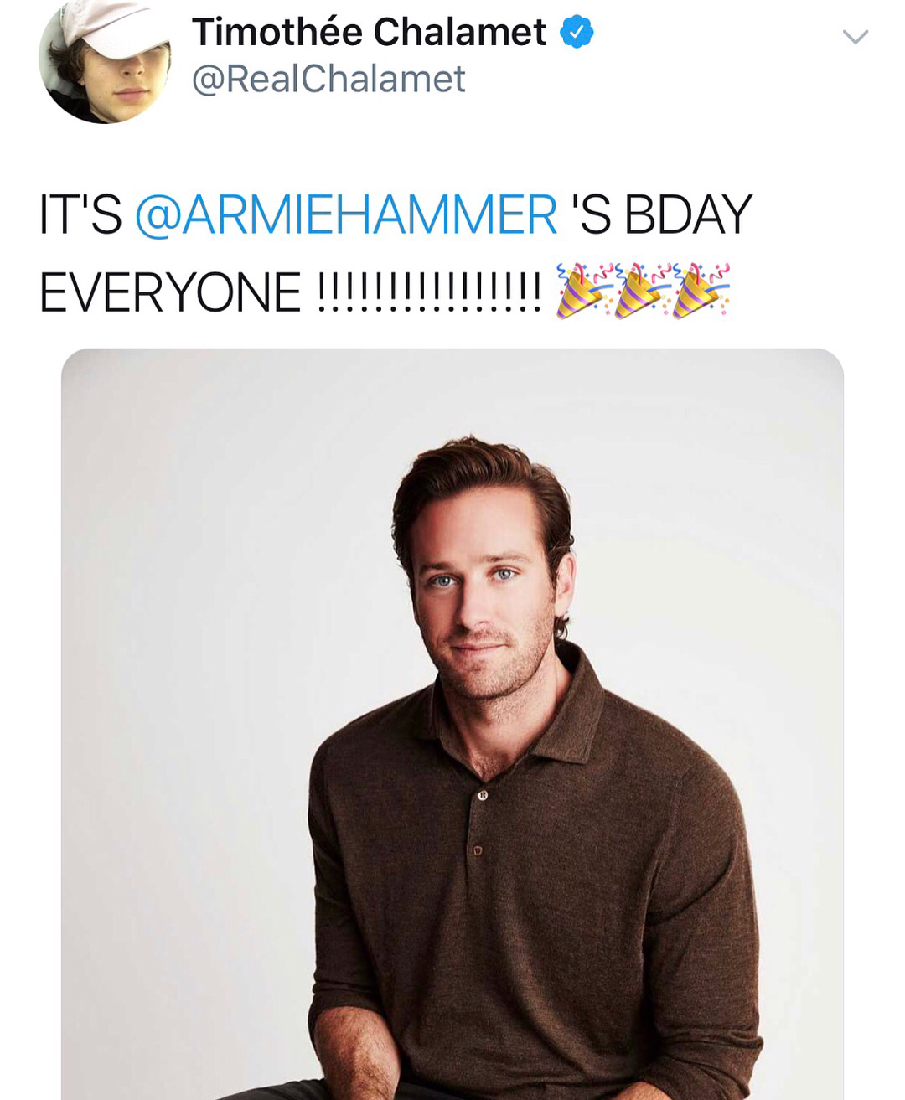This screenshot has width=905, height=1100.
Task: Open the @RealChalamet handle link
Action: pyautogui.click(x=328, y=80)
